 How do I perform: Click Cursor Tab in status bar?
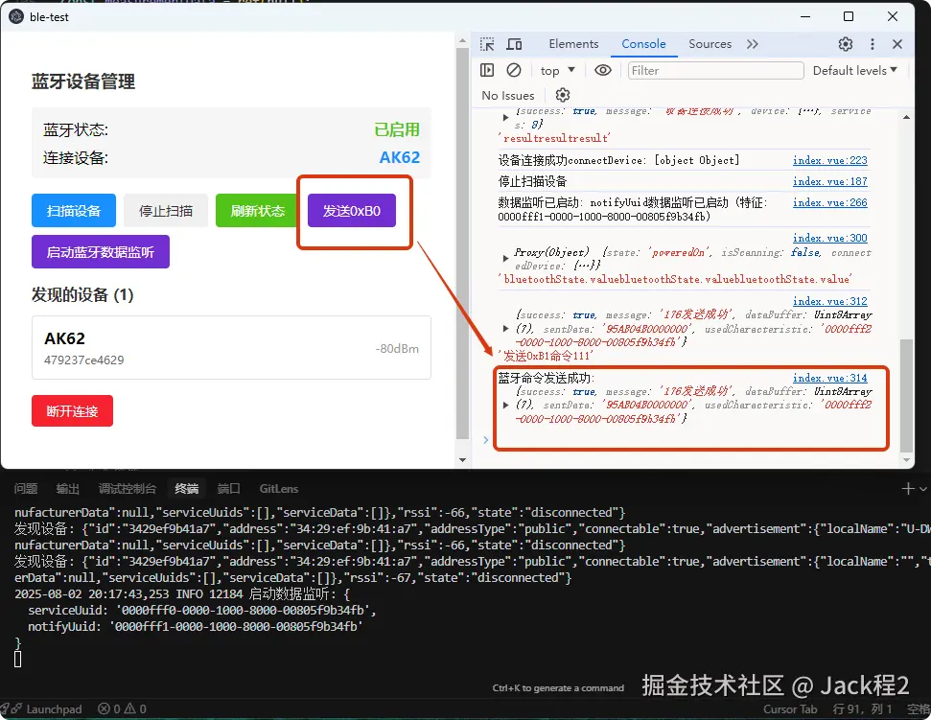coord(790,708)
